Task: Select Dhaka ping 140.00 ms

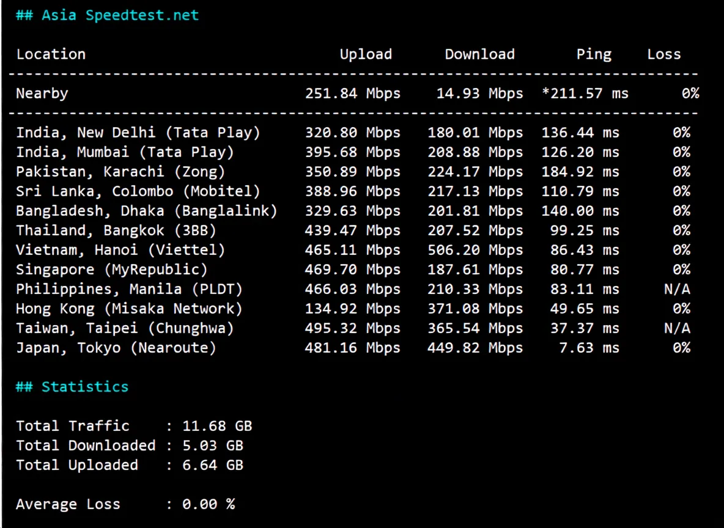Action: (580, 211)
